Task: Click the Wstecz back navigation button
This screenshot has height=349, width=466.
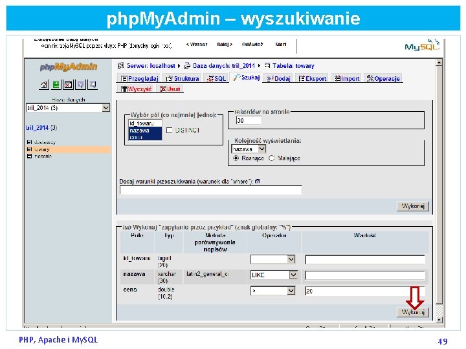Action: (197, 44)
